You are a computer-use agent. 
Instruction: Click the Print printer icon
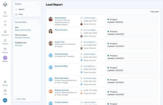point(16,14)
